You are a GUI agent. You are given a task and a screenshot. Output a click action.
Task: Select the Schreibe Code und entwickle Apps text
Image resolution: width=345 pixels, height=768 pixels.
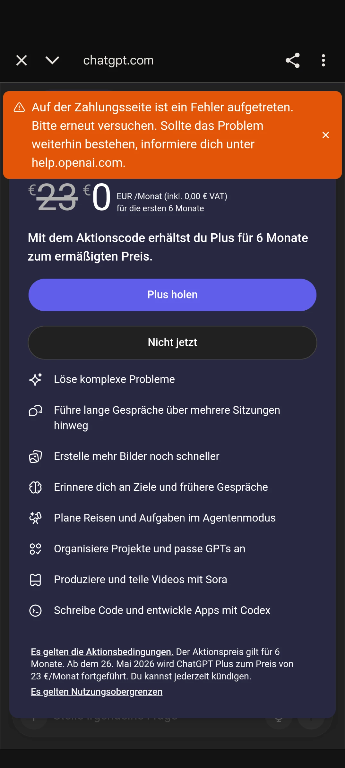162,610
